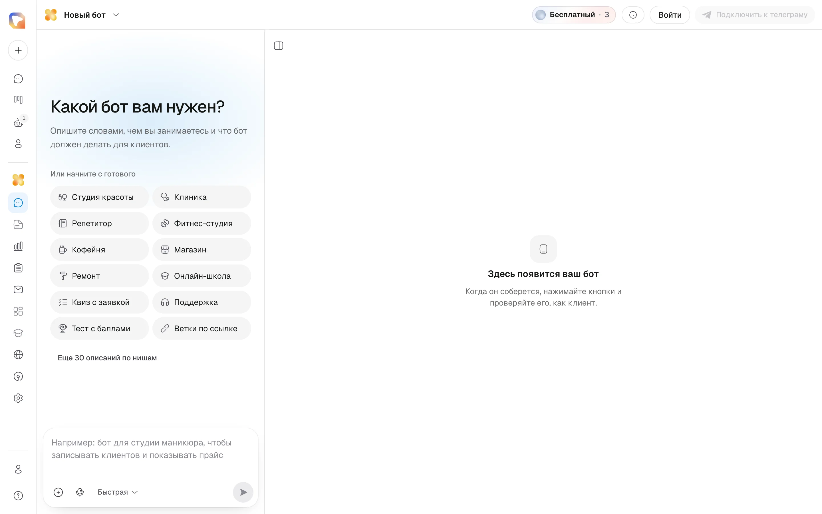
Task: Choose the Поддержка template
Action: 202,302
